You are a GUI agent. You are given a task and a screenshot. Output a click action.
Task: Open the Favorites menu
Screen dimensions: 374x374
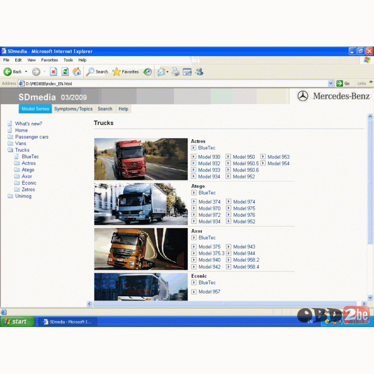pyautogui.click(x=49, y=60)
